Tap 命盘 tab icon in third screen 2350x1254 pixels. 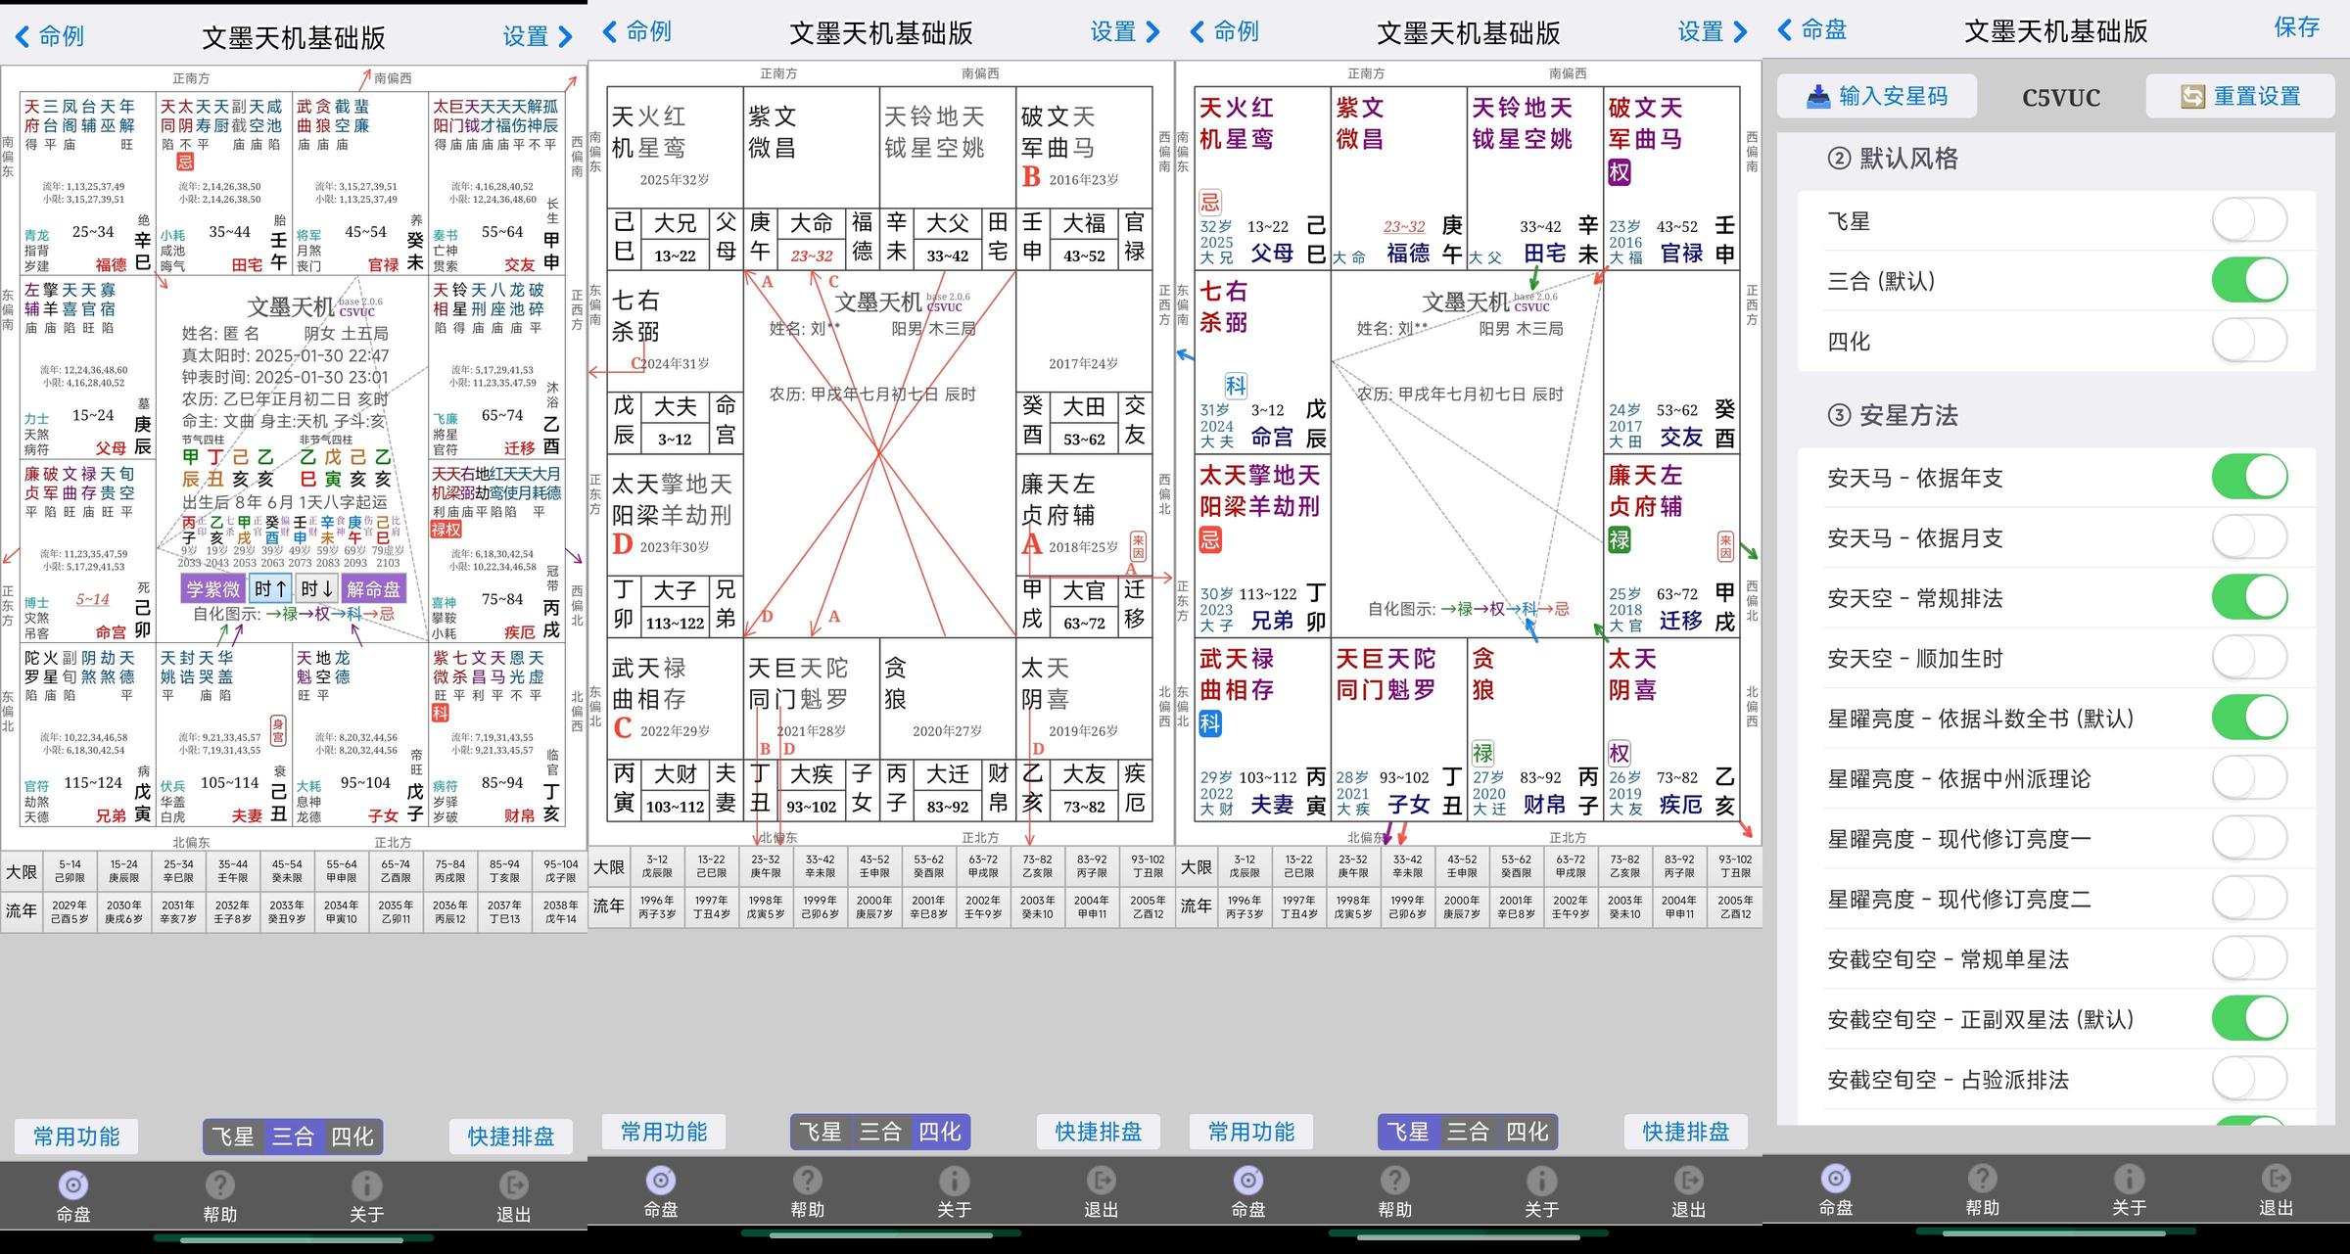(x=1248, y=1181)
